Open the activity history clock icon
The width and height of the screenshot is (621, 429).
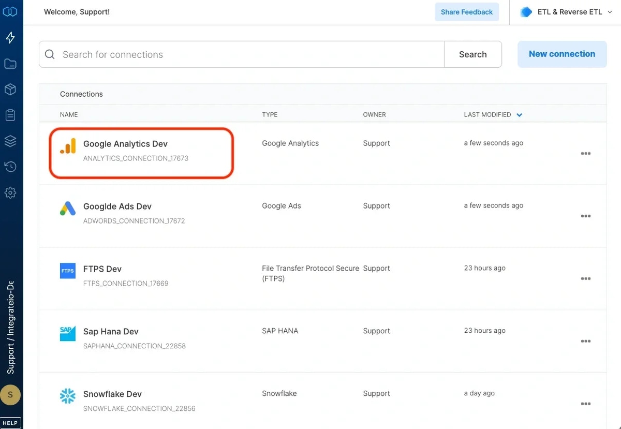tap(11, 167)
